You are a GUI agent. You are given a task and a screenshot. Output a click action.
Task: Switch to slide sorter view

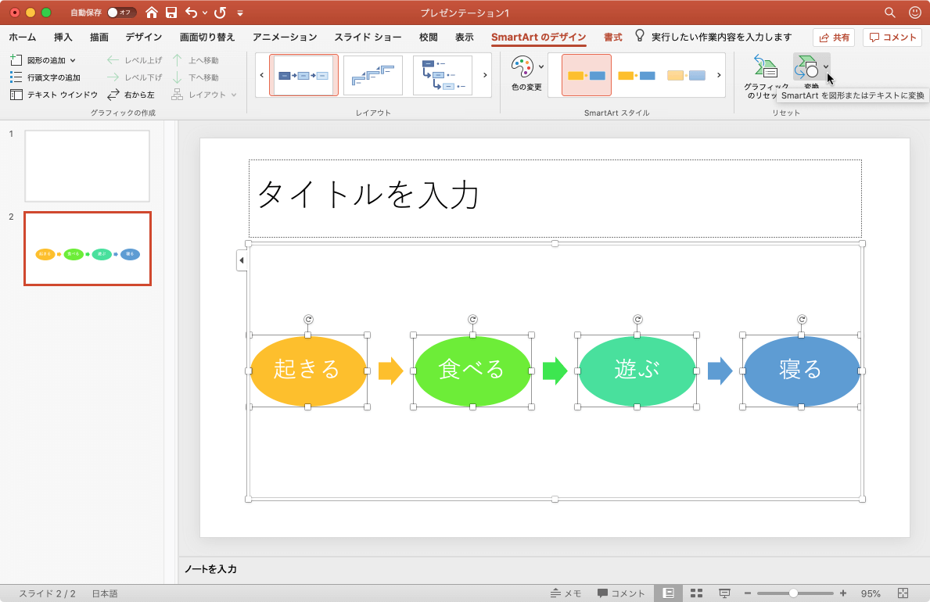[696, 593]
